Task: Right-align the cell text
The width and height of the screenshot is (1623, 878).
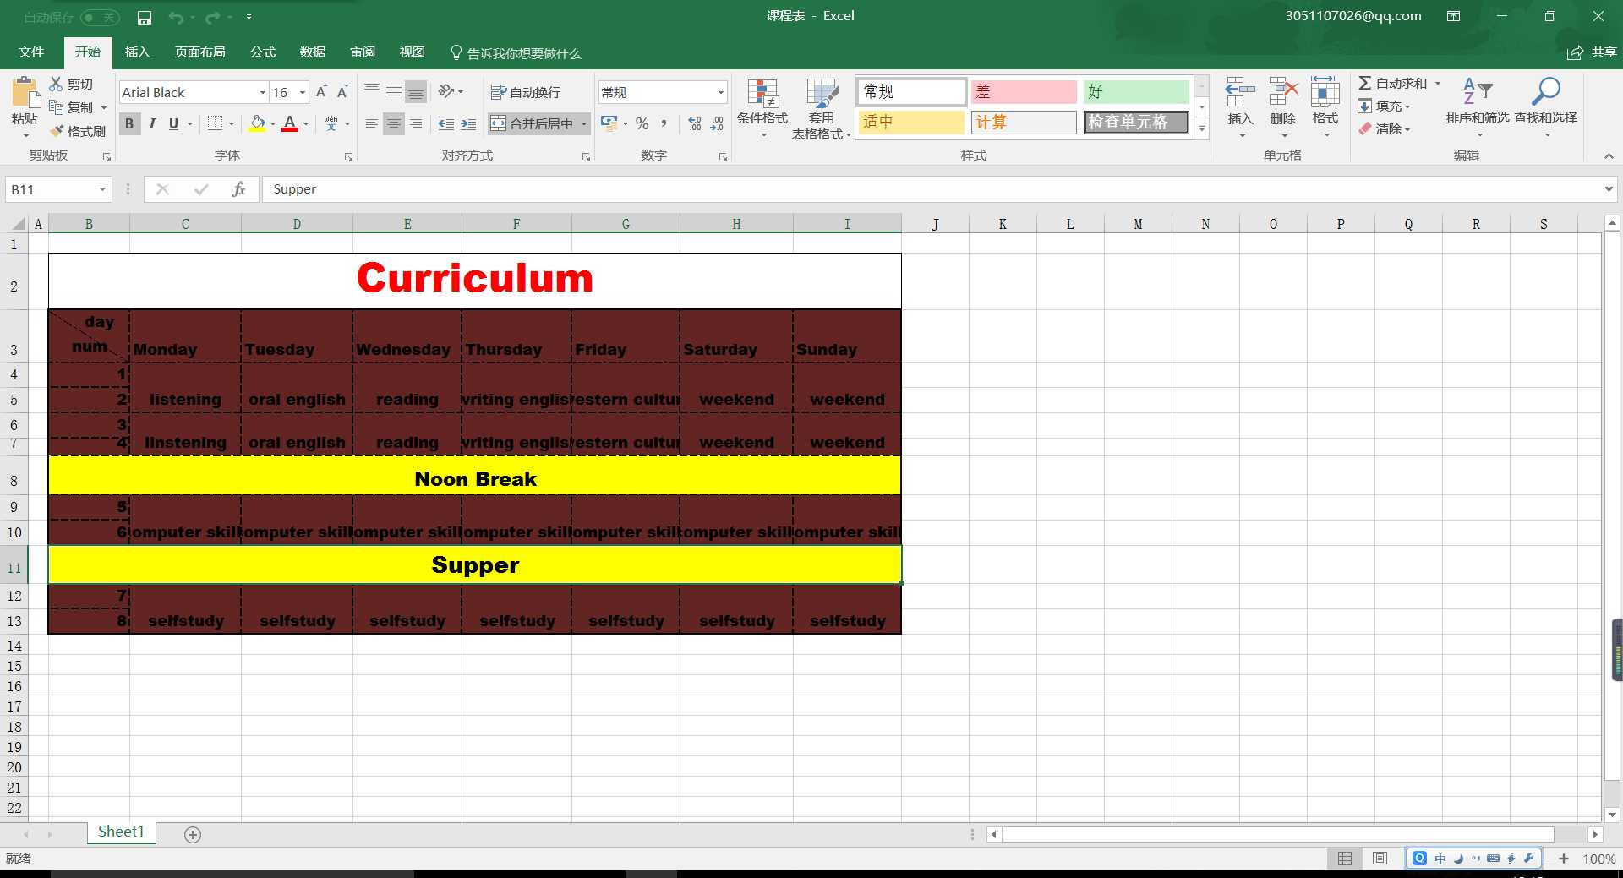Action: tap(416, 123)
